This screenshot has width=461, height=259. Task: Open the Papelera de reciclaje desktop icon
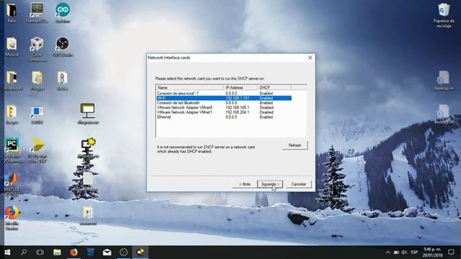(444, 15)
